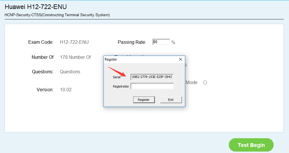The height and width of the screenshot is (153, 289).
Task: Click the version value 10.02
Action: [66, 90]
